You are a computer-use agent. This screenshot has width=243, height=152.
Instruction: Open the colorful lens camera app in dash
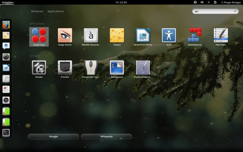tap(6, 100)
